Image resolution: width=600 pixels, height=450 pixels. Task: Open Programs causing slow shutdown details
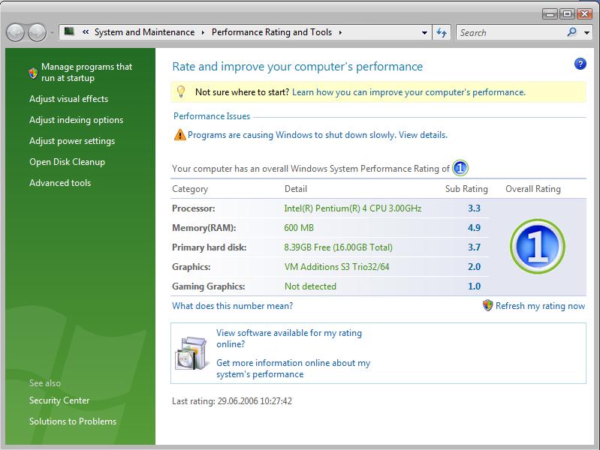(317, 135)
